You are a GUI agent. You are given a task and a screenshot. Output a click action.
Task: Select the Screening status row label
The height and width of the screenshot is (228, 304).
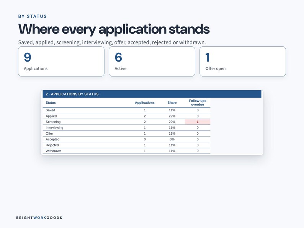tap(53, 122)
